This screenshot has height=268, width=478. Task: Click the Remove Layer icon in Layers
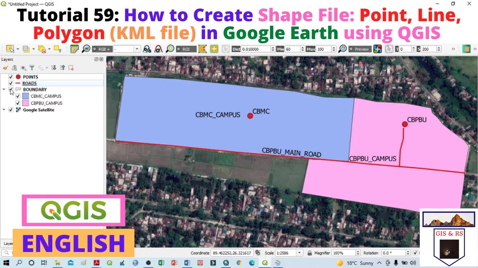point(71,68)
